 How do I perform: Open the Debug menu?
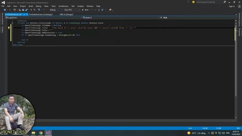pos(39,6)
